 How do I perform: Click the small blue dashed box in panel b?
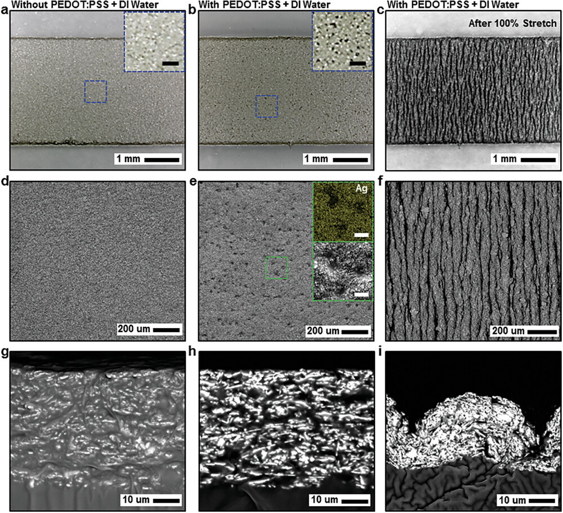pos(267,107)
